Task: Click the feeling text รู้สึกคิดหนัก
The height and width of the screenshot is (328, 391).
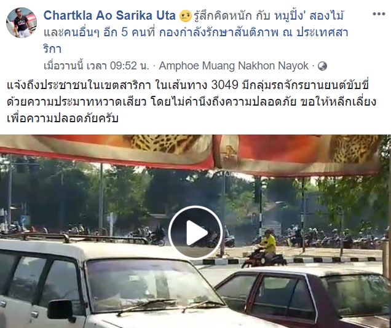Action: point(223,16)
